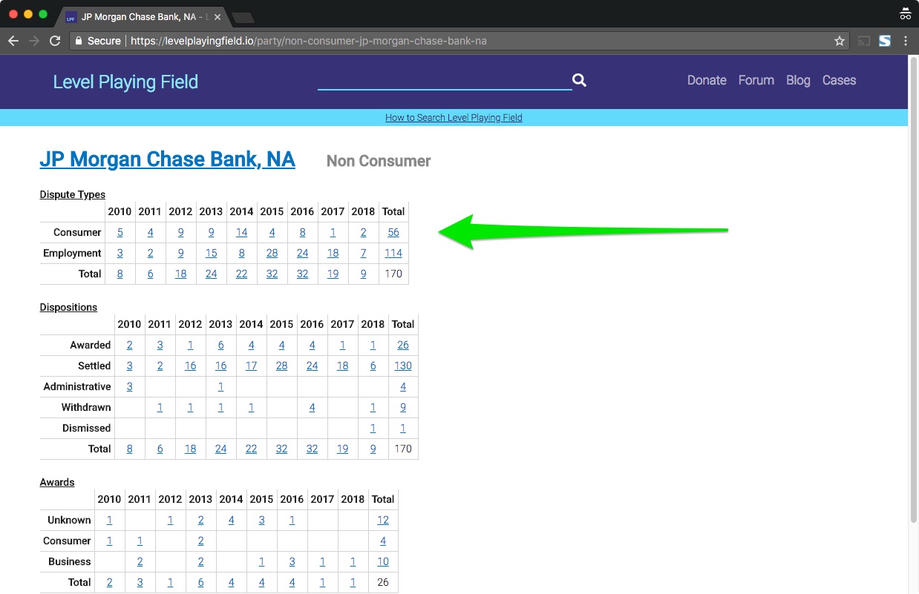Image resolution: width=919 pixels, height=594 pixels.
Task: Open the Level Playing Field home logo
Action: 125,82
